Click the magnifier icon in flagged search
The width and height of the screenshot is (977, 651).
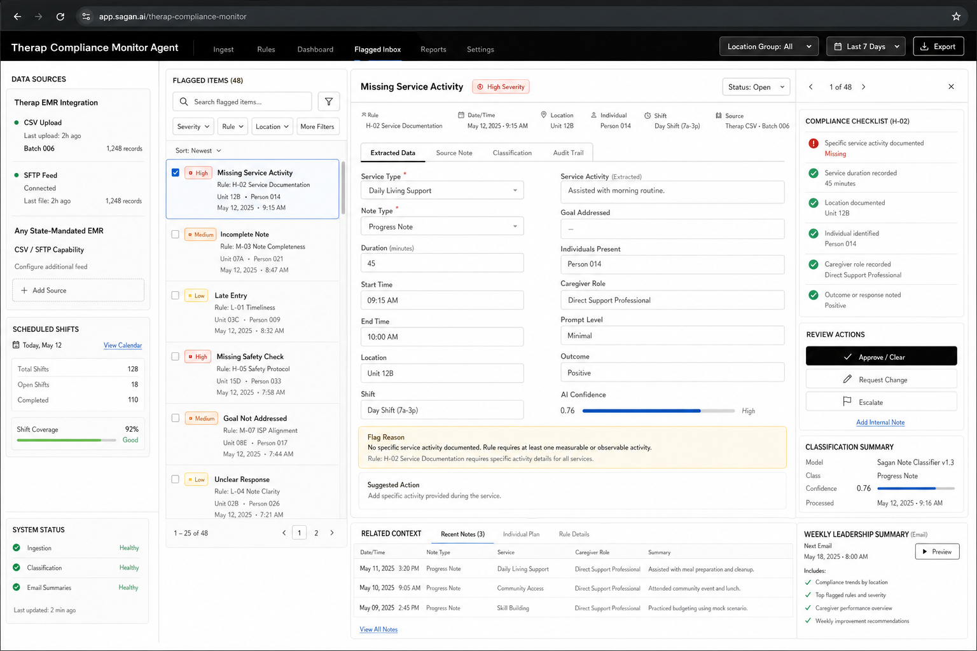tap(184, 102)
